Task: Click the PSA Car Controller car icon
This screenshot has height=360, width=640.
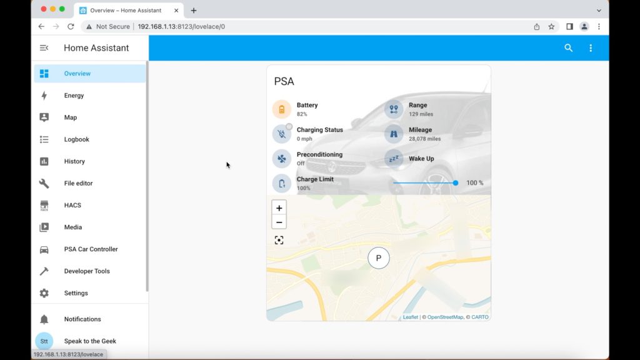Action: [x=44, y=249]
